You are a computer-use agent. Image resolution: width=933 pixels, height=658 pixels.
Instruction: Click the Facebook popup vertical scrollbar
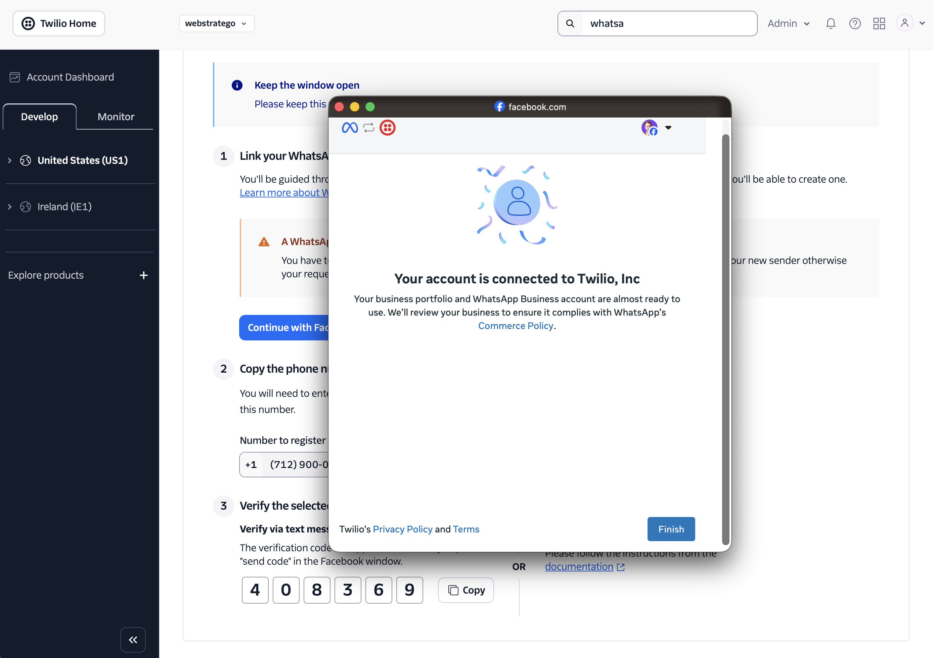coord(725,339)
